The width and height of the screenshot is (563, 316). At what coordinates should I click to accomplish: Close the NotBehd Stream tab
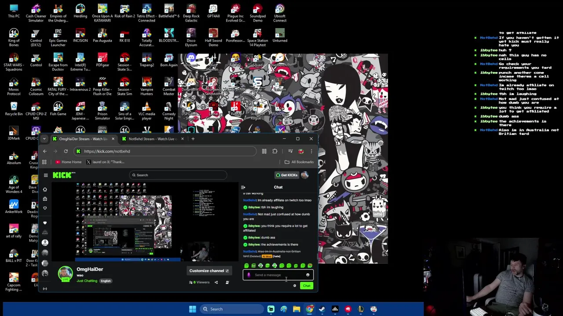click(x=182, y=139)
